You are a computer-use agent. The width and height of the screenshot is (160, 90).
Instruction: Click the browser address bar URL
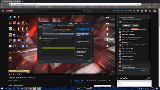tap(24, 4)
